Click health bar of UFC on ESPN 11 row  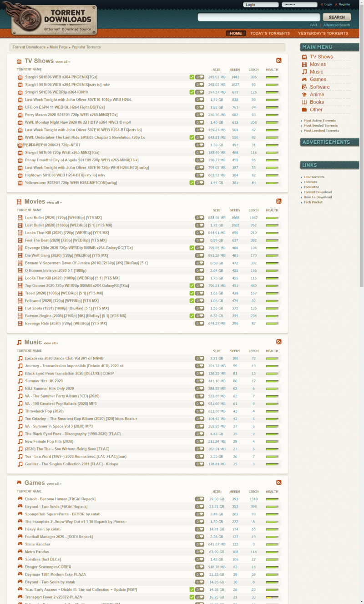tap(272, 107)
